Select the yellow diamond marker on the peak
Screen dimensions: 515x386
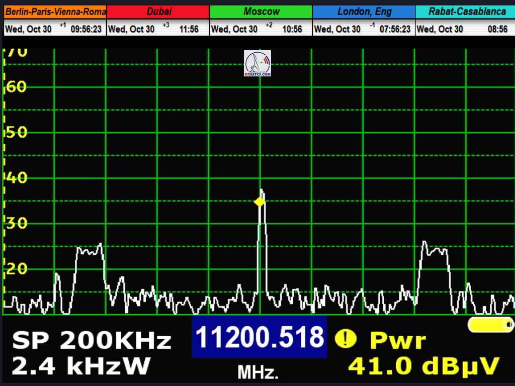point(259,202)
